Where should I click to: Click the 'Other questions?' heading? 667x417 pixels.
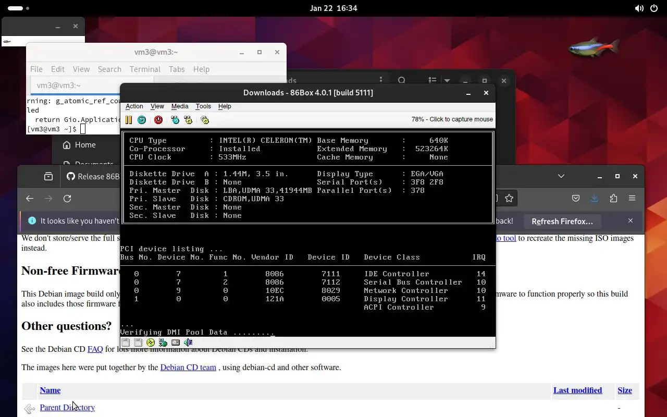(x=66, y=326)
